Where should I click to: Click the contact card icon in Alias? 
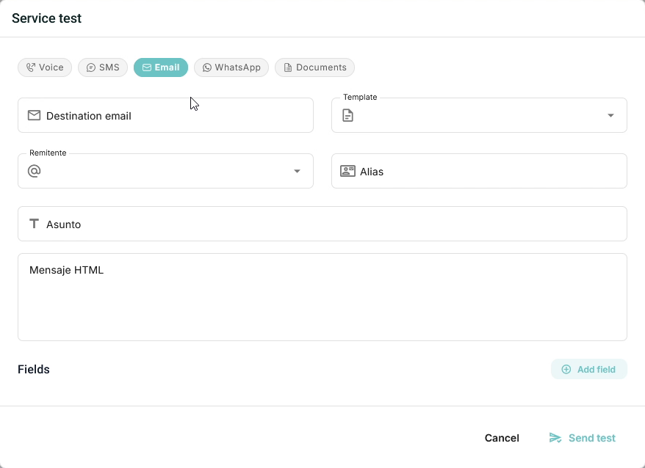pos(347,171)
